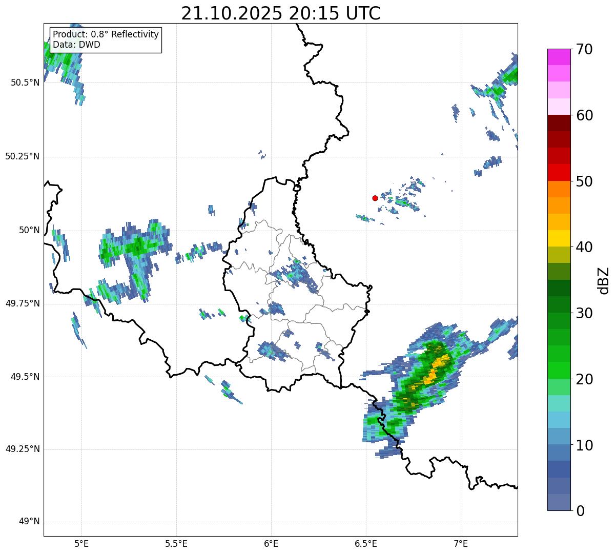Click the yellow 40 dBZ colorbar swatch
Screen dimensions: 616x554
click(559, 238)
